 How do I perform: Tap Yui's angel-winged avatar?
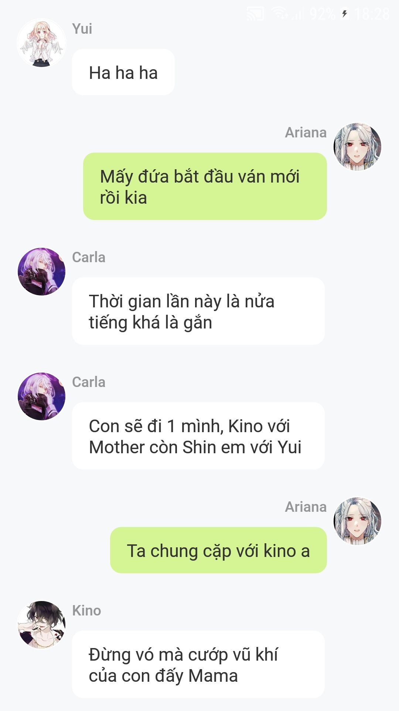tap(41, 43)
